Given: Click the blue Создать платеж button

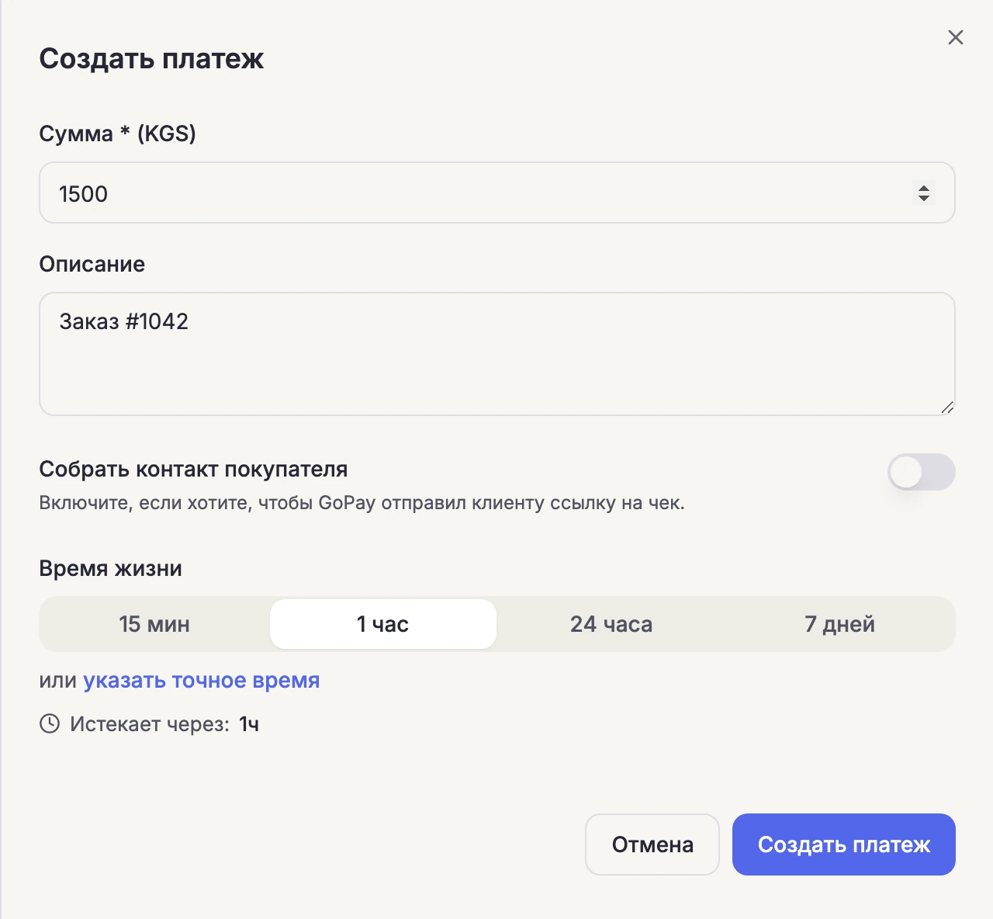Looking at the screenshot, I should point(843,844).
